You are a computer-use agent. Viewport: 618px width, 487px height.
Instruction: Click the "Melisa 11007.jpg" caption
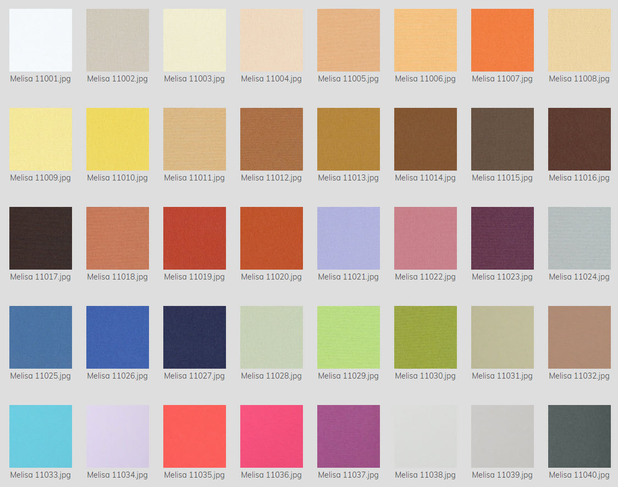pyautogui.click(x=503, y=79)
